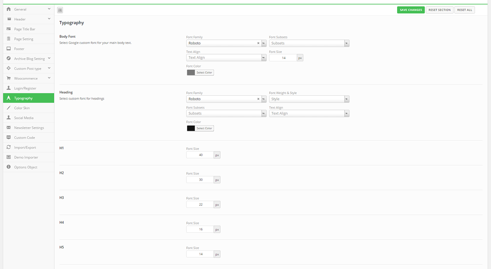This screenshot has height=269, width=491.
Task: Click the H5 Font Size field
Action: (200, 254)
